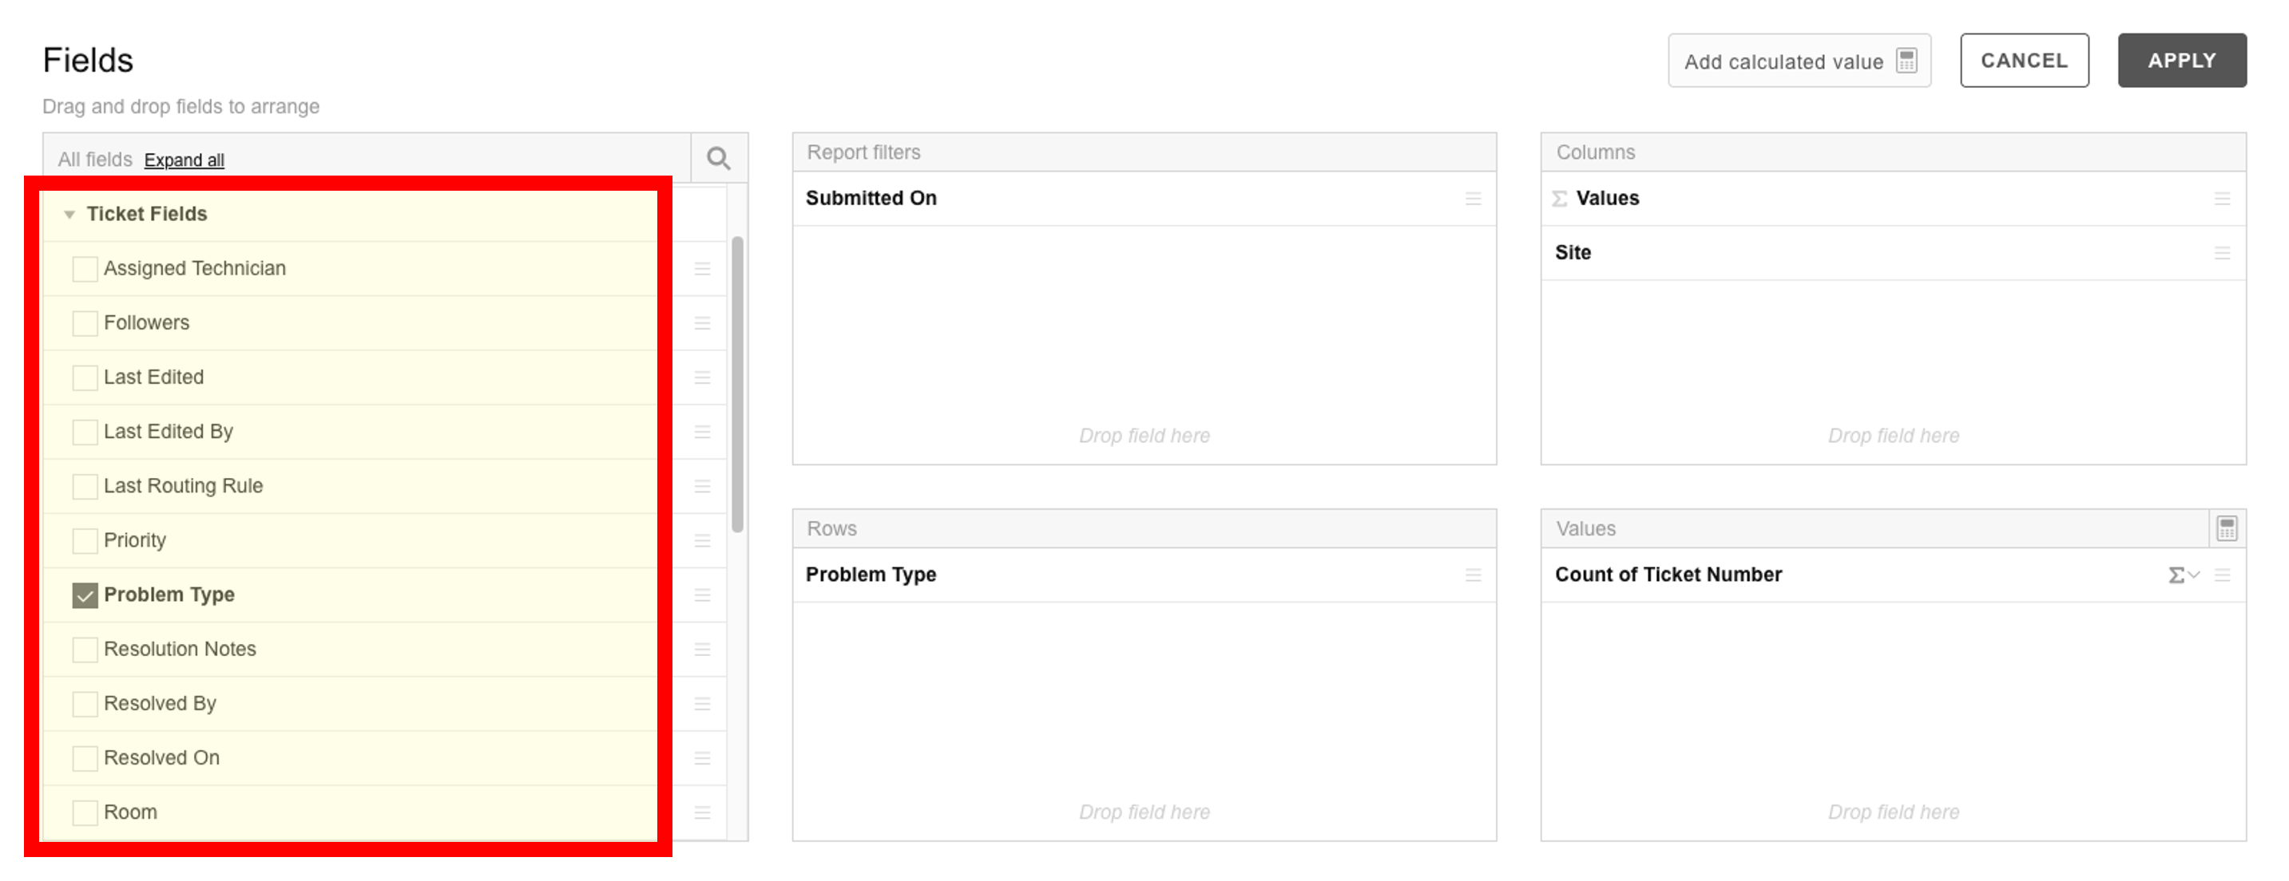Click calculator icon in Values panel header
The height and width of the screenshot is (881, 2289).
click(2227, 528)
